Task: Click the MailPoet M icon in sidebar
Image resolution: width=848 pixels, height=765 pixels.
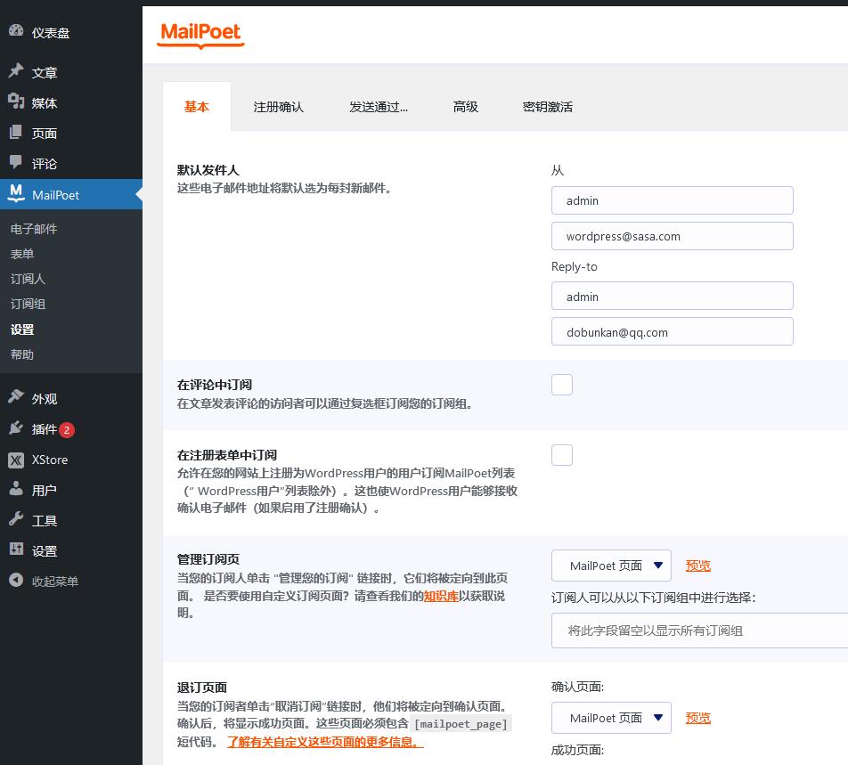Action: [16, 193]
